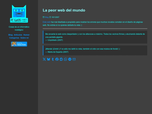Share the post on X
This screenshot has width=152, height=114.
point(44,59)
